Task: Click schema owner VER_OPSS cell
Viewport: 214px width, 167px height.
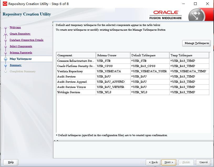Action: (113, 66)
